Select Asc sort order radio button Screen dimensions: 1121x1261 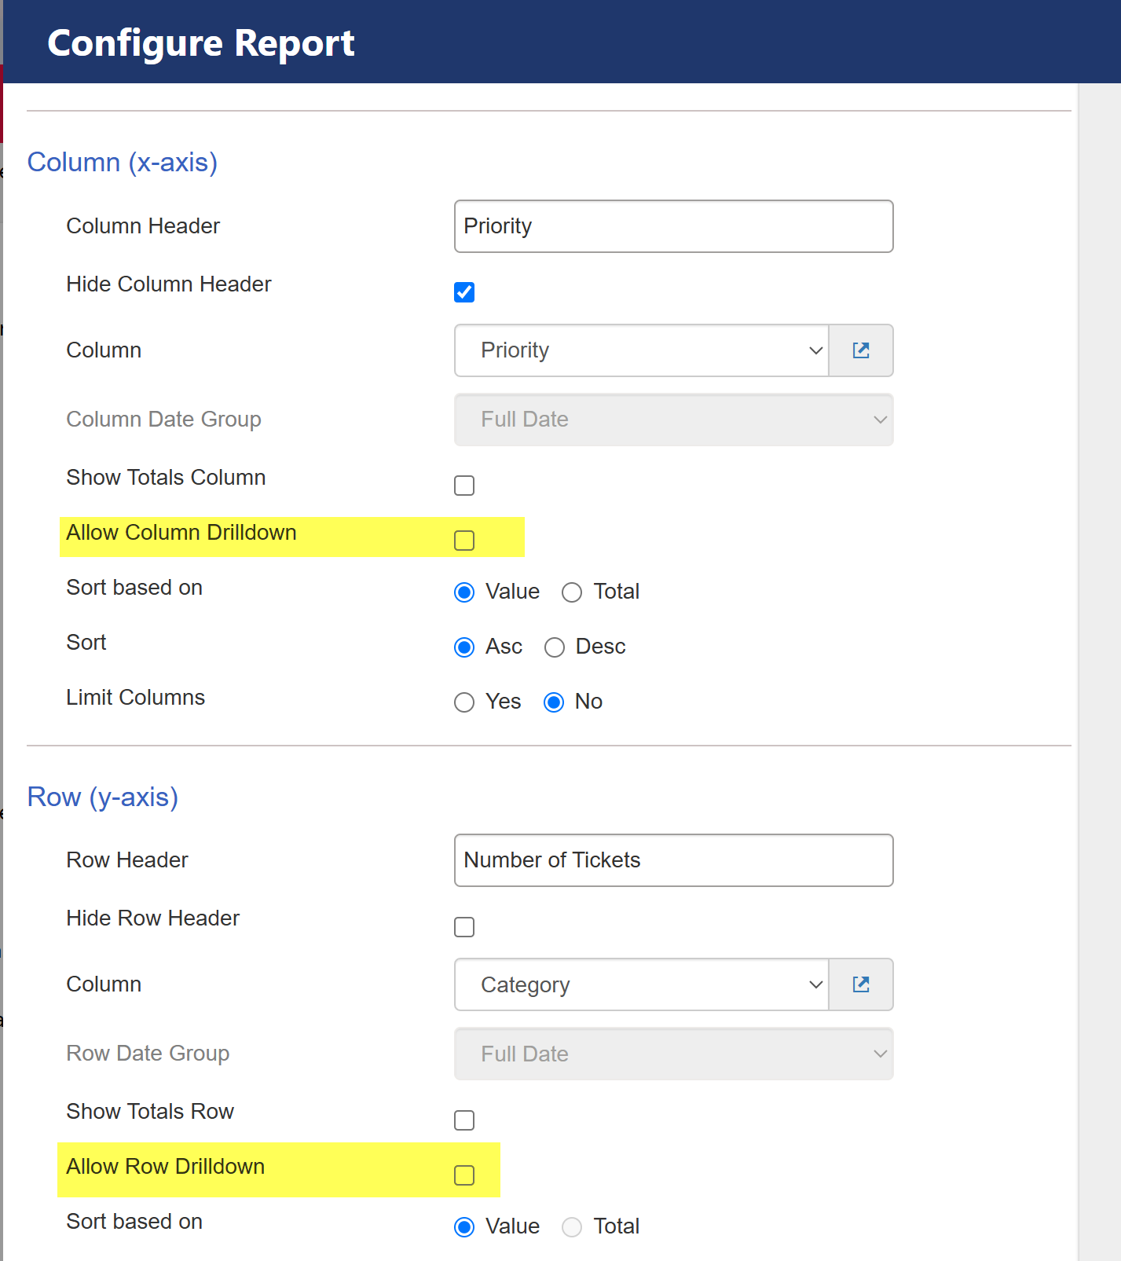click(464, 647)
